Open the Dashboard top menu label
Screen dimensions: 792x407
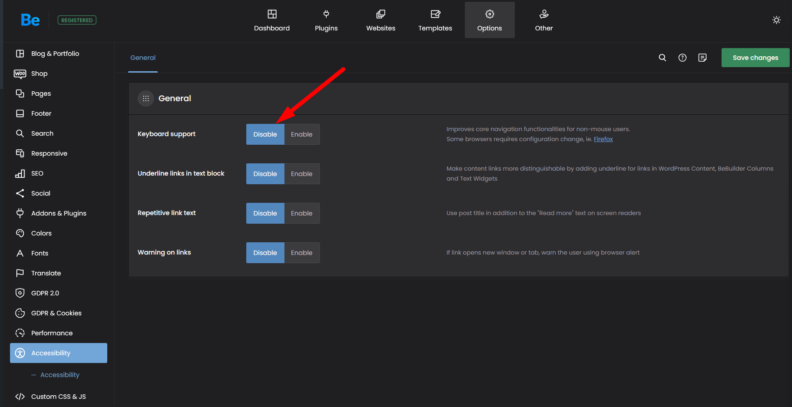[x=272, y=28]
